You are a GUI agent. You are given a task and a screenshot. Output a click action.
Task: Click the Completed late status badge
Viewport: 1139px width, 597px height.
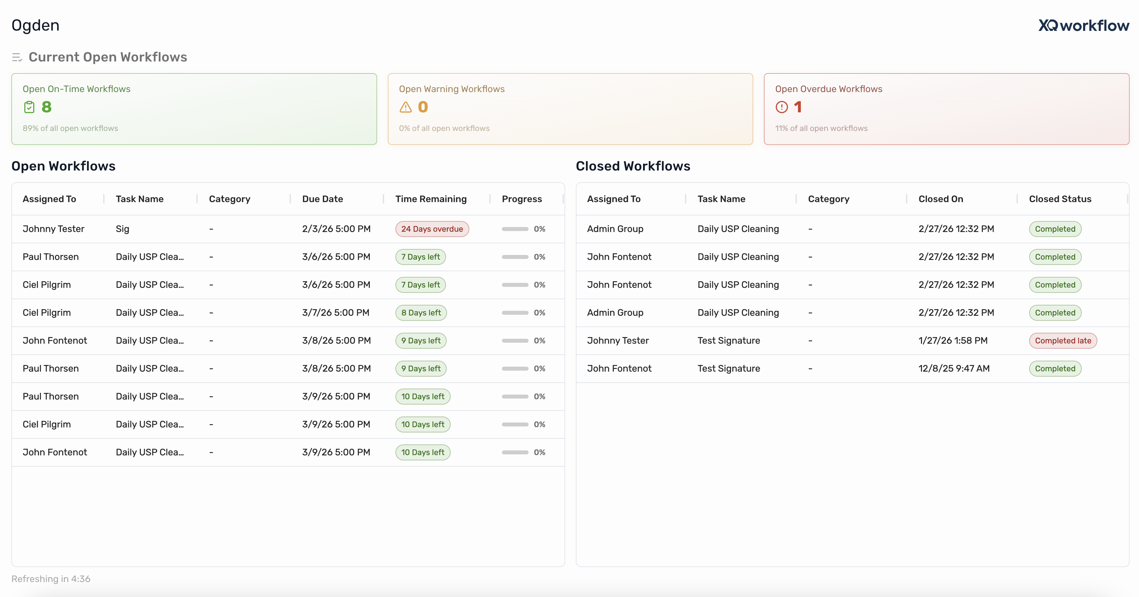click(1063, 340)
